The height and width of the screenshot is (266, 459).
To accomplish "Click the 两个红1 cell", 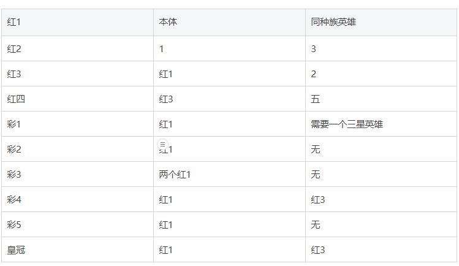I will [176, 175].
